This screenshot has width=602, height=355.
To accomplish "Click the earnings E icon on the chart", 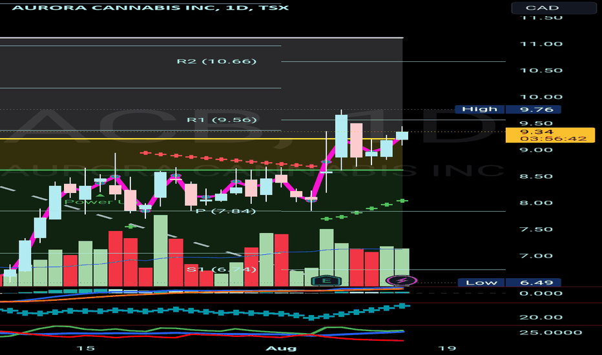I will 326,281.
